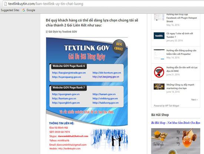Open the Google bookmark

tap(29, 10)
